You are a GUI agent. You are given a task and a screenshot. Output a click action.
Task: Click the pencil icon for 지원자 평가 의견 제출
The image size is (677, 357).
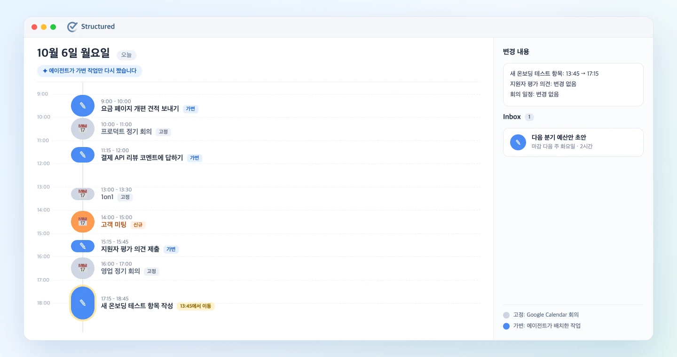pyautogui.click(x=83, y=246)
